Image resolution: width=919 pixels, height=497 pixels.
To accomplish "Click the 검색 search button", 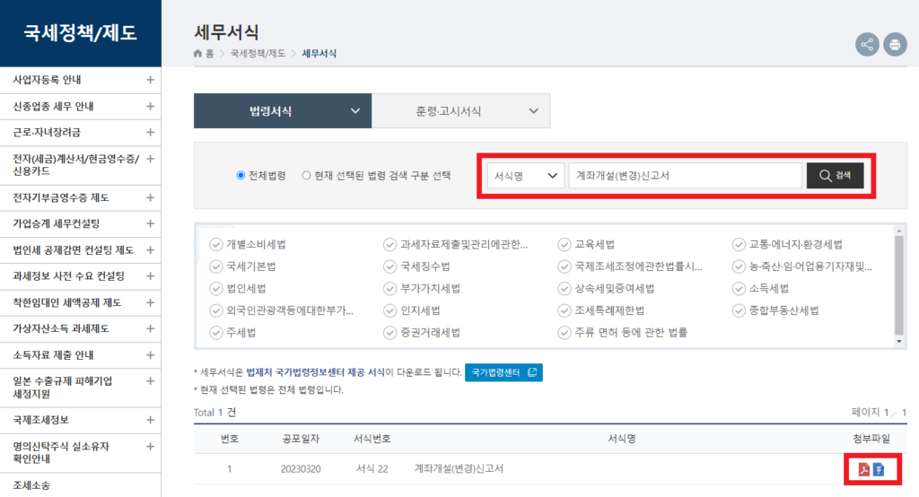I will (835, 176).
